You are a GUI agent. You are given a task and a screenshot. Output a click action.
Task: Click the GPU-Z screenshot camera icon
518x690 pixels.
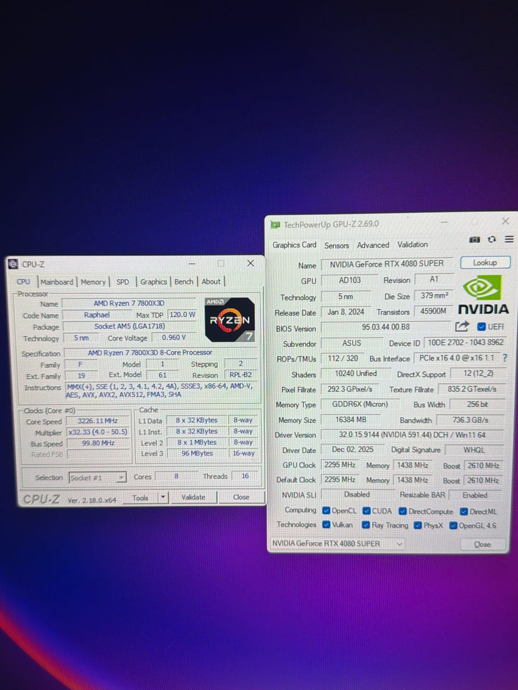[474, 239]
